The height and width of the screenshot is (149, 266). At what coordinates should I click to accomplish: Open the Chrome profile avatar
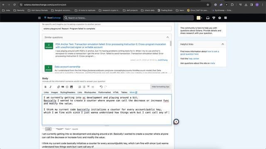[x=257, y=5]
